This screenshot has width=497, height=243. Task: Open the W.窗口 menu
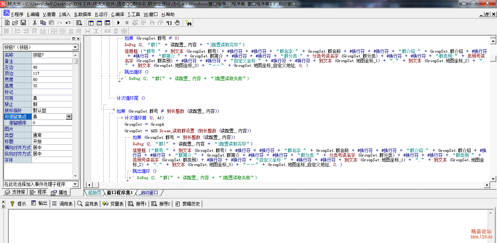(151, 15)
